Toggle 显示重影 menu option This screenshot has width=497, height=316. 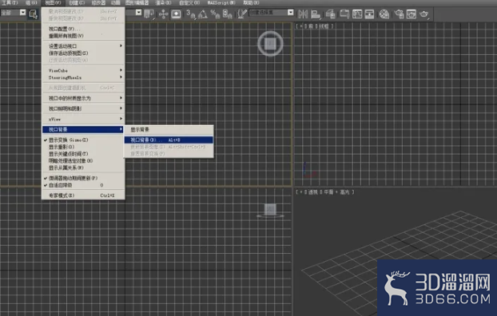(83, 147)
